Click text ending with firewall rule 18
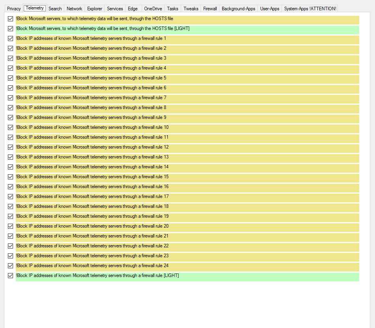 click(x=92, y=206)
